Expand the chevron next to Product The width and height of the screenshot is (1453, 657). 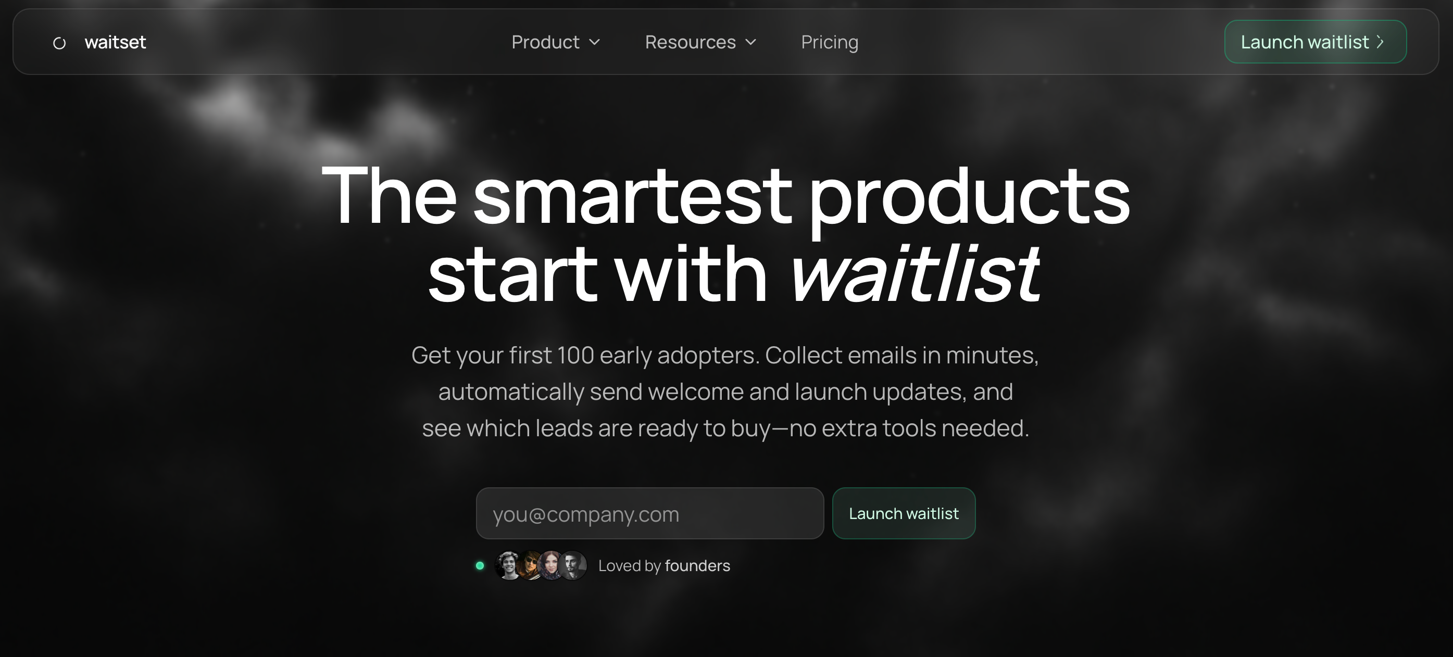point(594,42)
